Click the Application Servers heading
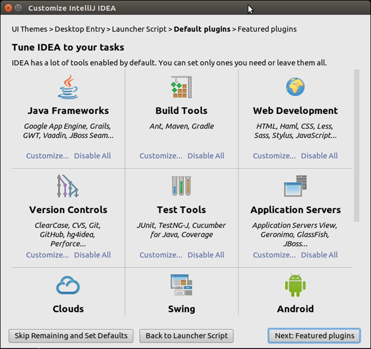This screenshot has width=371, height=349. point(295,210)
